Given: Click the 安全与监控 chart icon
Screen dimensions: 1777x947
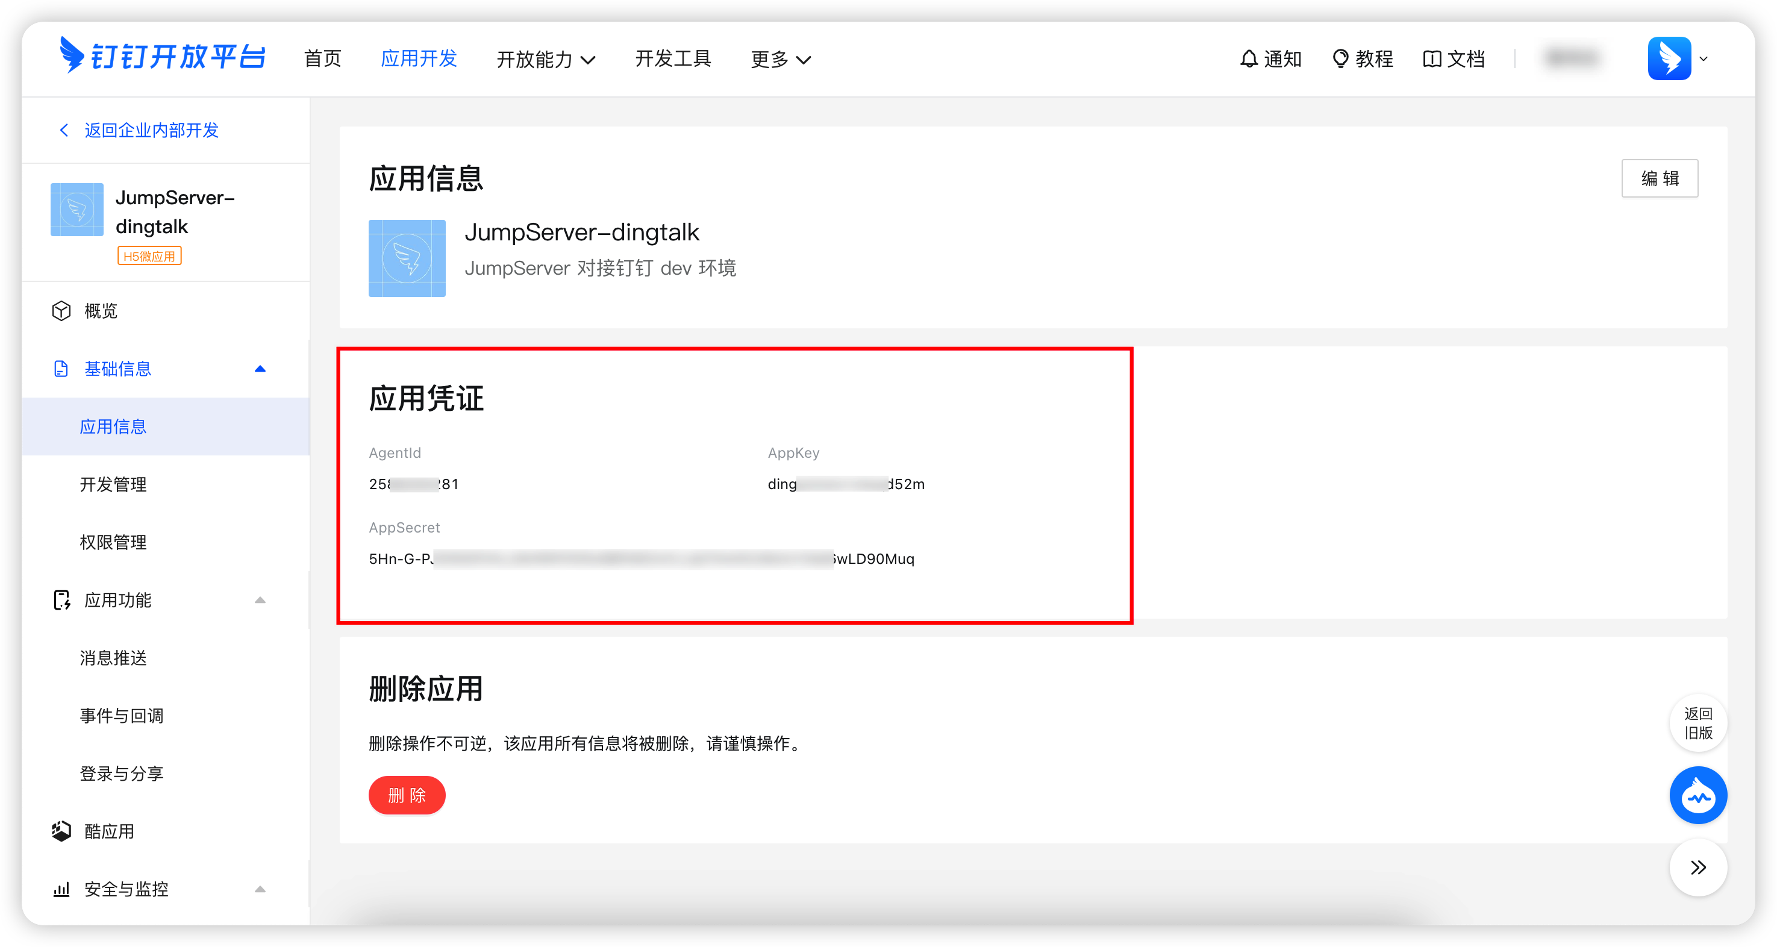Looking at the screenshot, I should coord(61,890).
